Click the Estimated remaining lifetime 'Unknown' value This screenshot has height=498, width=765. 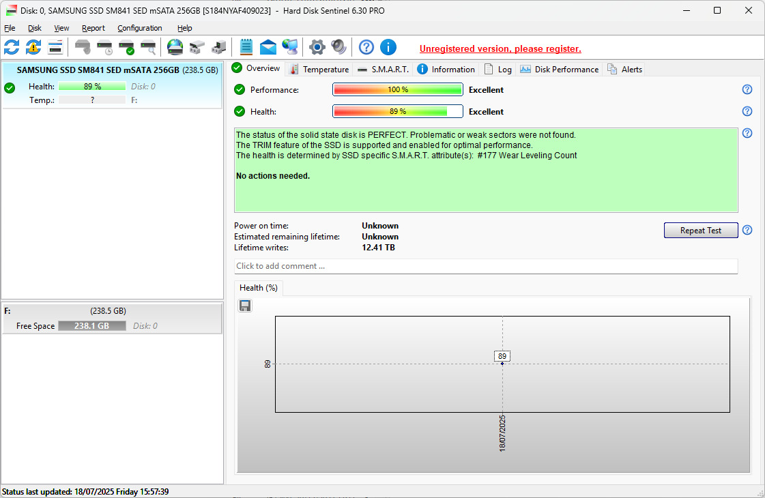(380, 237)
